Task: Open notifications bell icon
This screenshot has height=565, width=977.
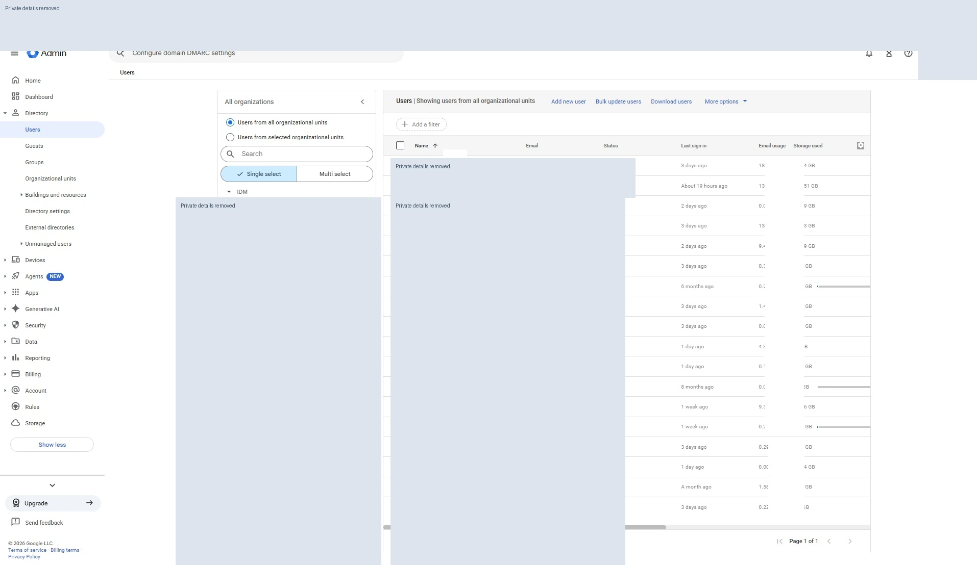Action: 869,54
